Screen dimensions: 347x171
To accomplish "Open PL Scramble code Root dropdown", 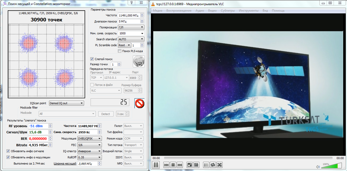I will tap(124, 45).
